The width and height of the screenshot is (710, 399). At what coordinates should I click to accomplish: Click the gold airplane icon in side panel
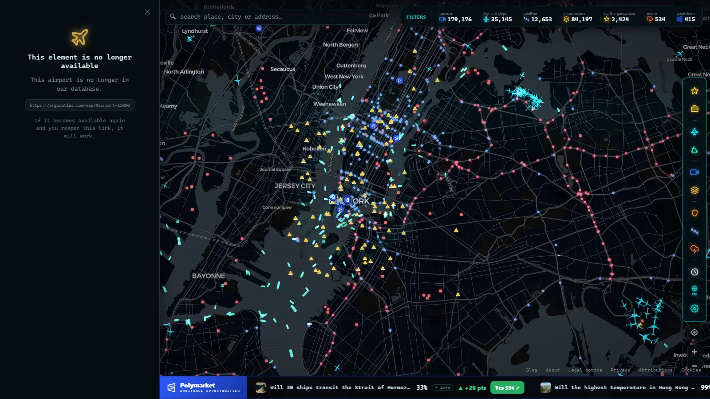pos(80,37)
